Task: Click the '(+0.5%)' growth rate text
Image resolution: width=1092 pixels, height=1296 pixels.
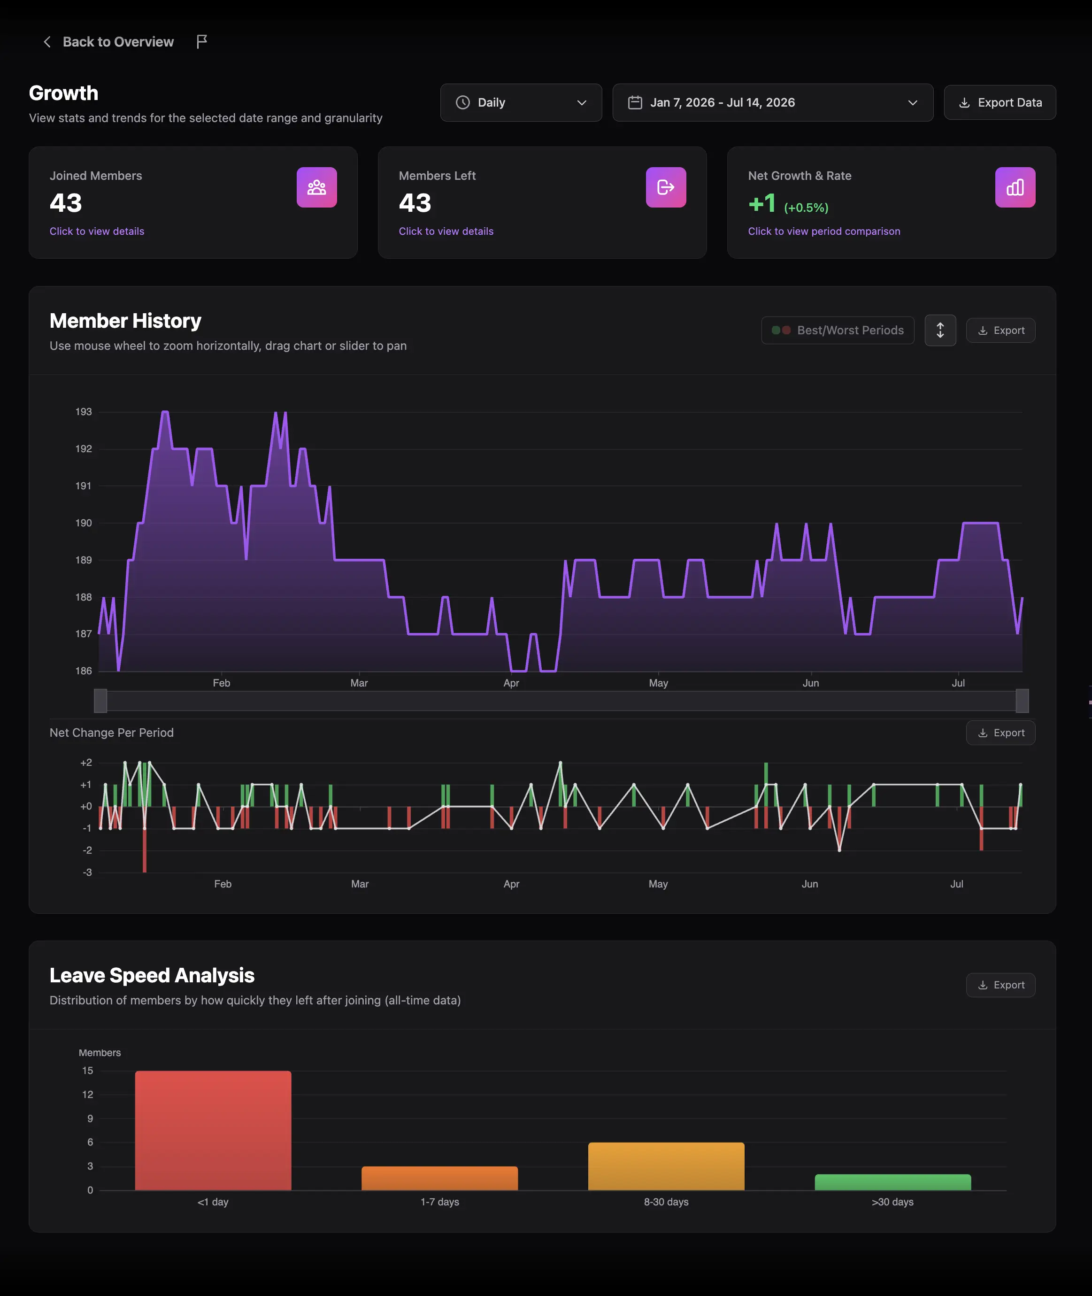Action: coord(805,208)
